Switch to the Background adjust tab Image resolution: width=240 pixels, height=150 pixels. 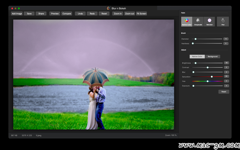coord(213,56)
